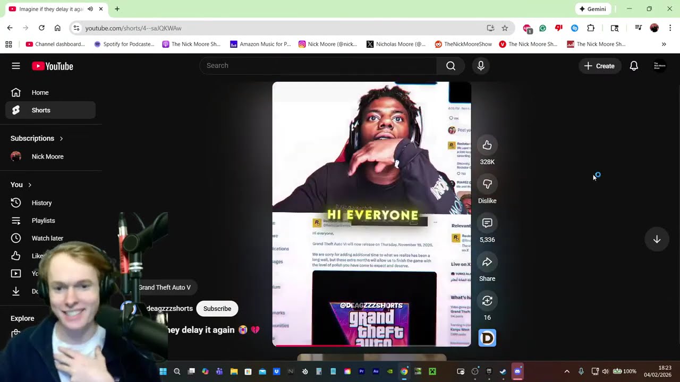
Task: Open the Grammarly extension
Action: (542, 28)
